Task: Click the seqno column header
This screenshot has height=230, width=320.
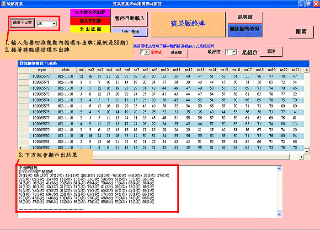Action: [41, 70]
